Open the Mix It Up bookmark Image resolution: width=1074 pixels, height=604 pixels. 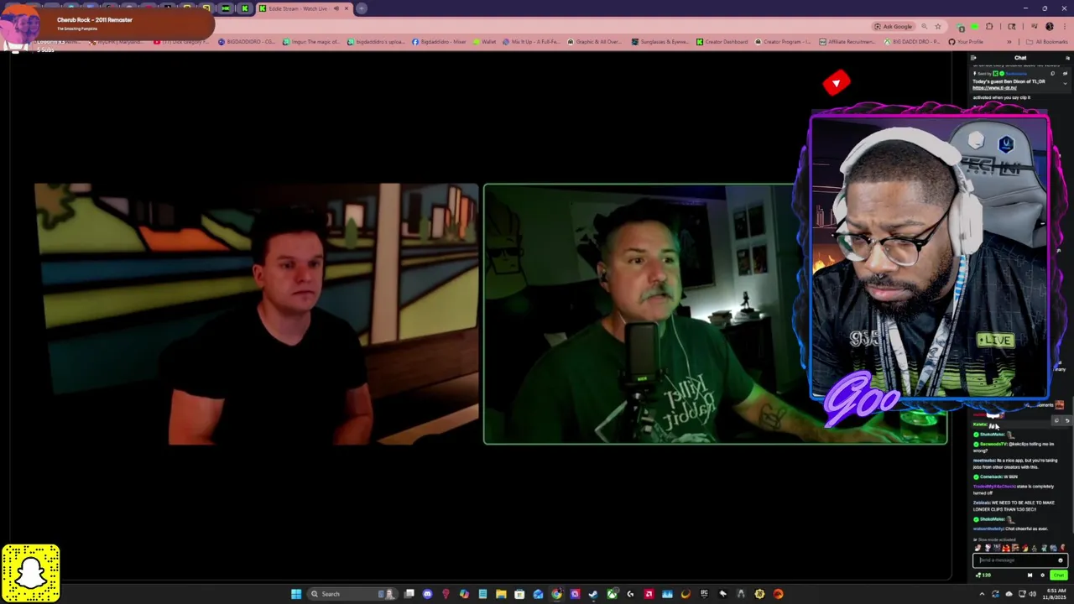[531, 42]
